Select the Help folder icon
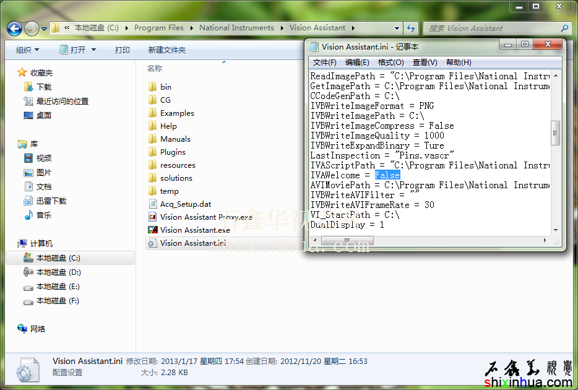Viewport: 578px width, 390px height. (152, 126)
